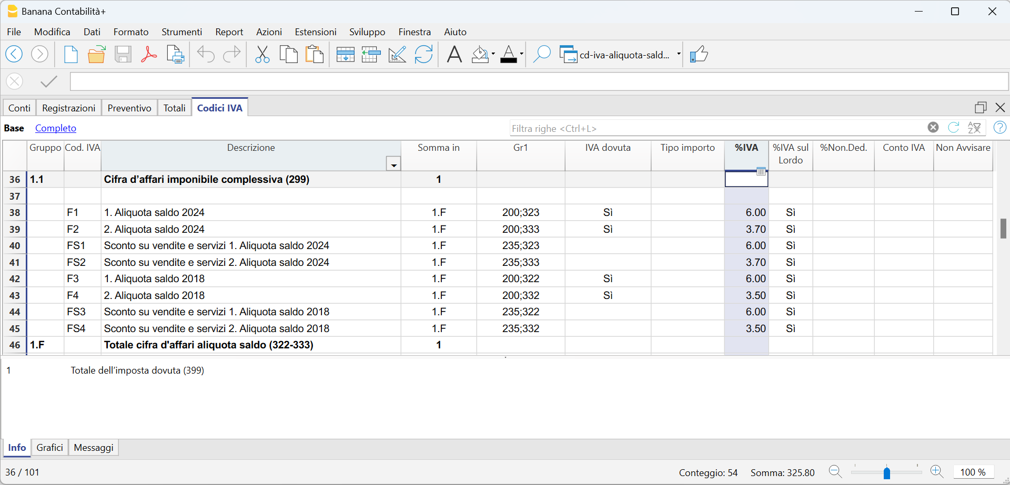Click the Recalculate refresh toolbar icon
Viewport: 1010px width, 485px height.
[x=423, y=55]
